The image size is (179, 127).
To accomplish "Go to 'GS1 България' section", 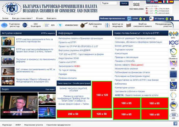I will tap(32, 25).
